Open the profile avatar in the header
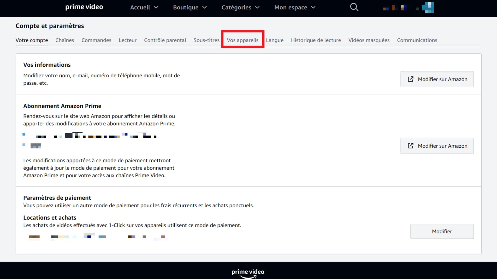497x279 pixels. click(428, 7)
